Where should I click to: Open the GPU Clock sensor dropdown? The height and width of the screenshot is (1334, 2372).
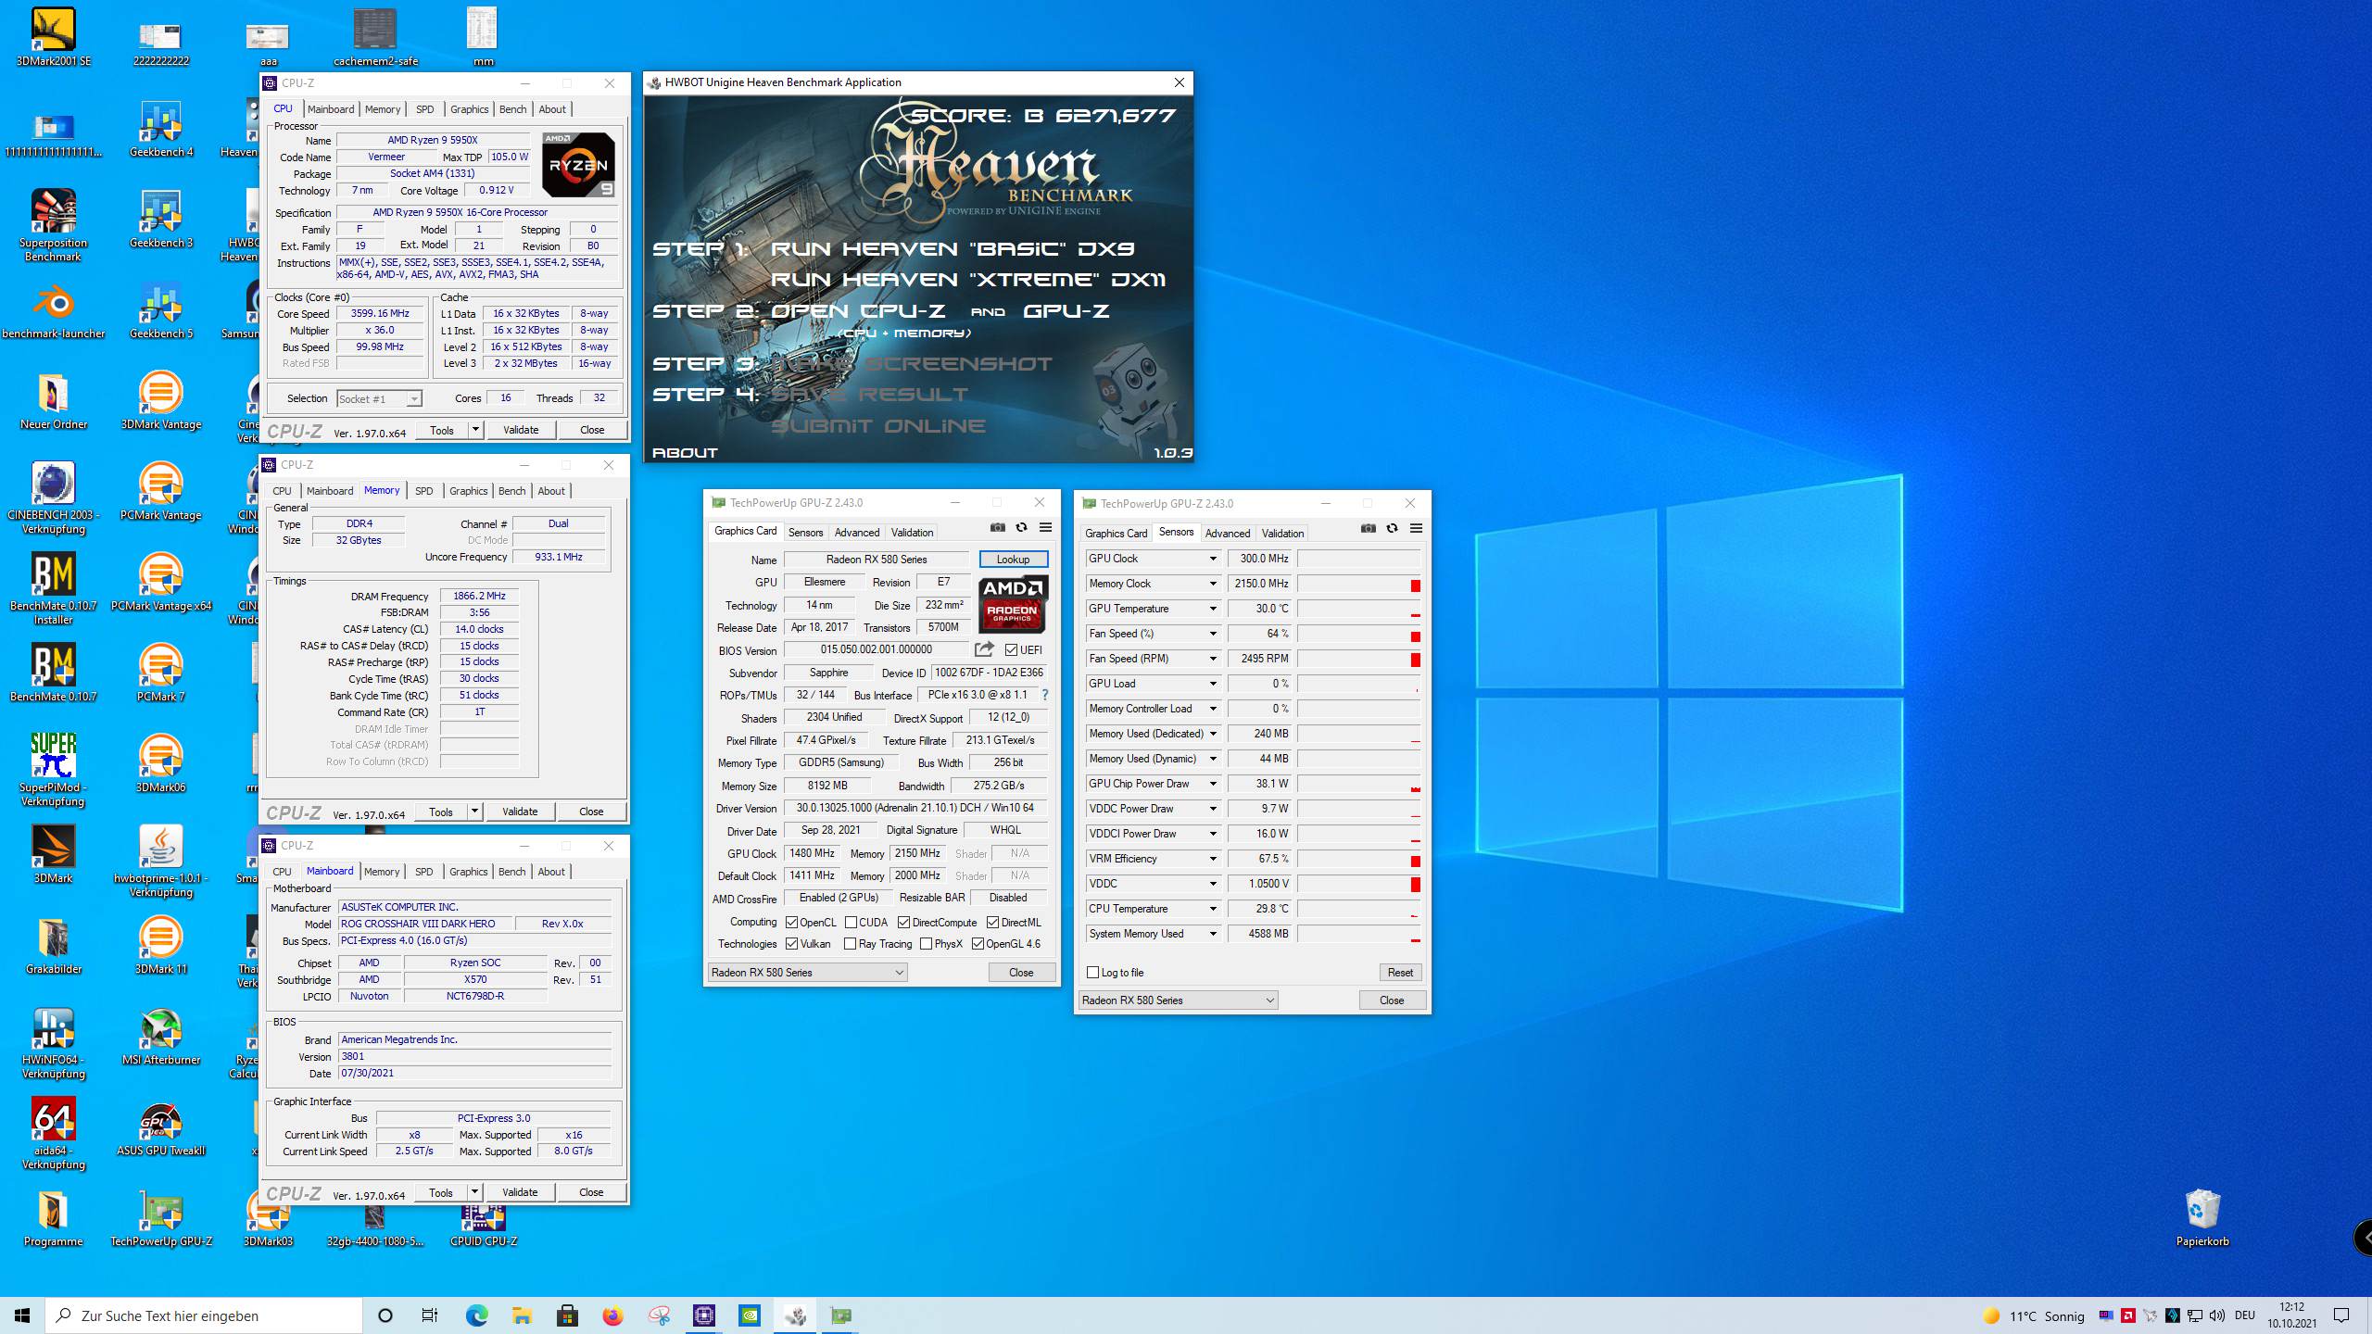click(x=1212, y=559)
